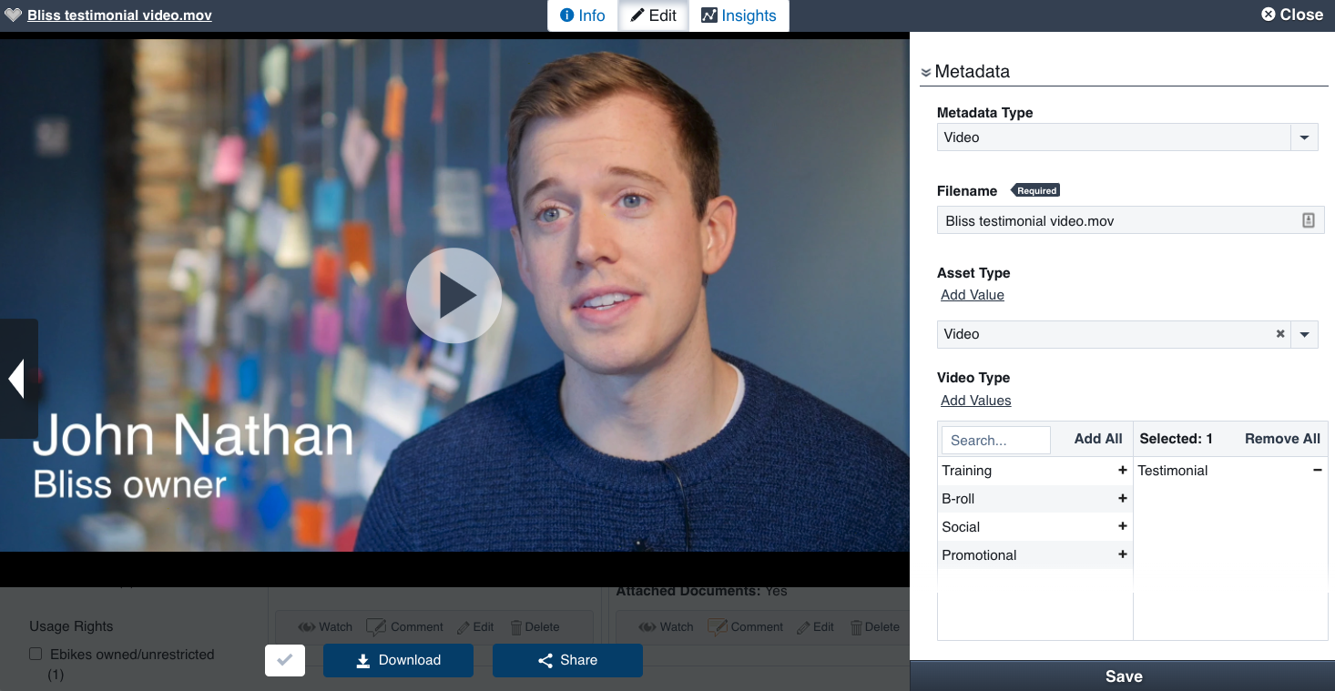Open the Metadata Type dropdown
Viewport: 1335px width, 691px height.
click(1304, 137)
